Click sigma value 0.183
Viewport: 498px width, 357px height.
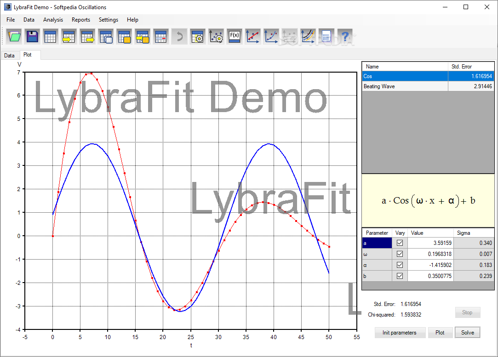coord(474,265)
